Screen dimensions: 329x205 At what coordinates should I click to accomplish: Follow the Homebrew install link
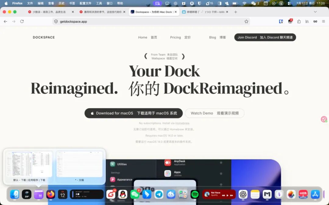click(x=182, y=123)
